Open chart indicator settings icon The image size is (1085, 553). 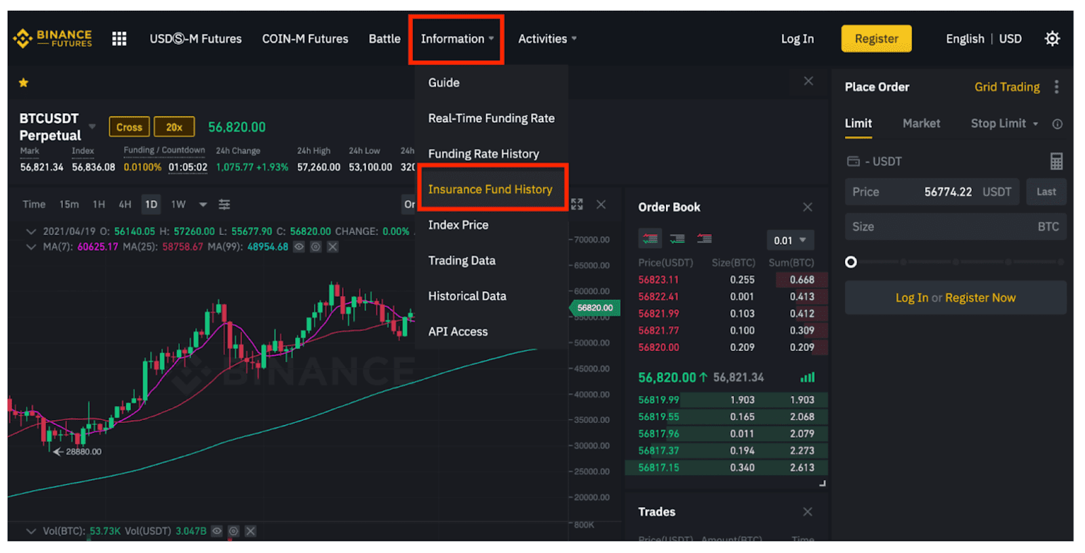click(224, 204)
